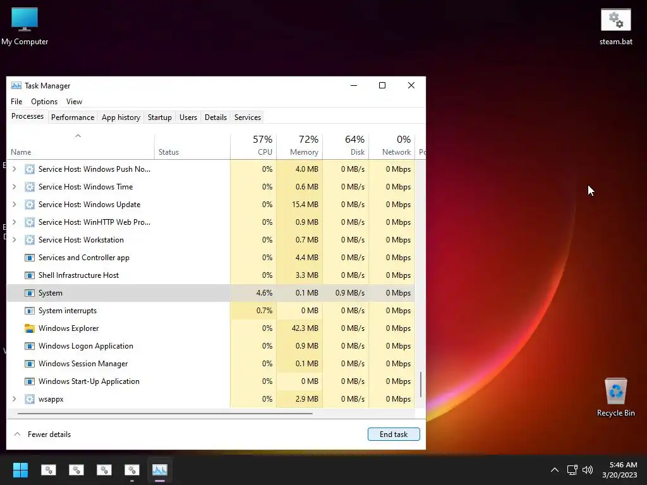Image resolution: width=647 pixels, height=485 pixels.
Task: Switch to the Performance tab
Action: [73, 117]
